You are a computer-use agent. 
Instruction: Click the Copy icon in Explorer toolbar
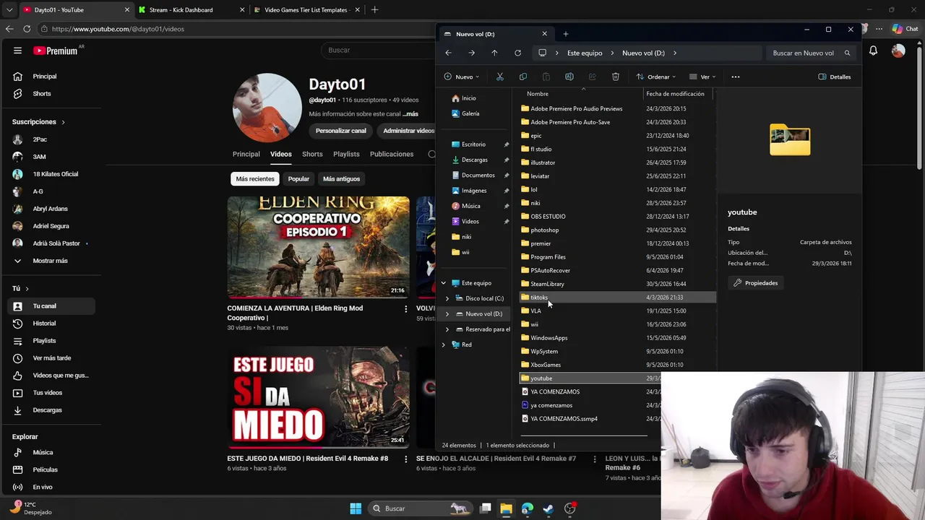coord(523,77)
